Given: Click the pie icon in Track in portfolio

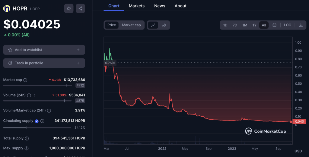Looking at the screenshot, I should pos(10,63).
